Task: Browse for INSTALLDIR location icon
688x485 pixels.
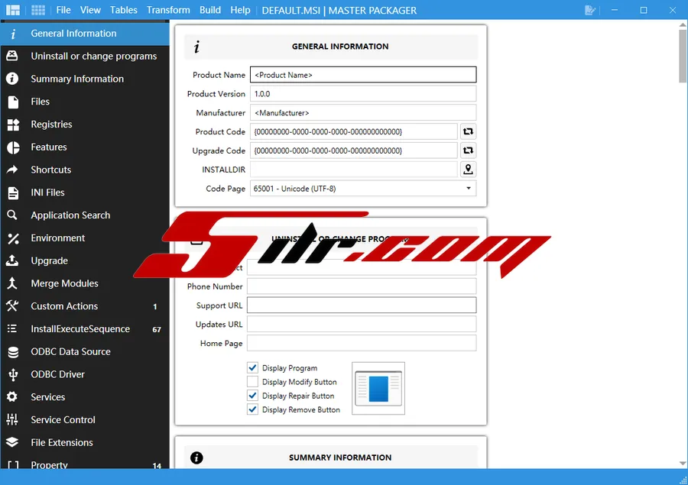Action: click(468, 170)
